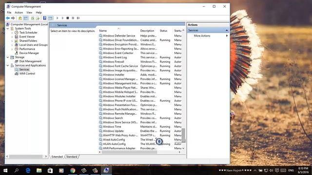
Task: Open the Help menu
Action: (39, 13)
